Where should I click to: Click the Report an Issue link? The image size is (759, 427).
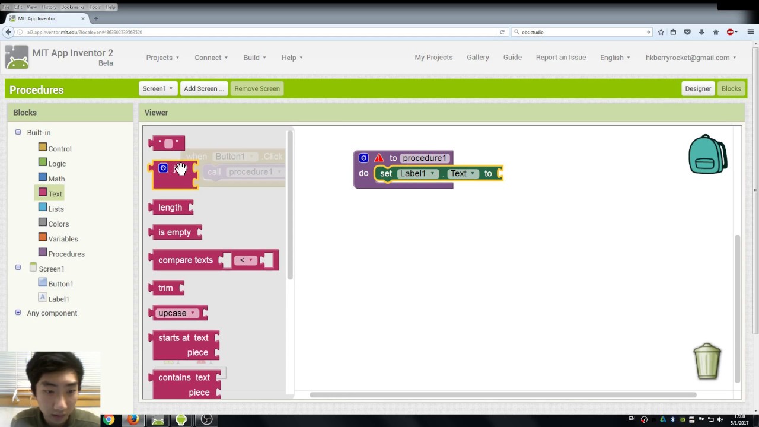coord(561,58)
